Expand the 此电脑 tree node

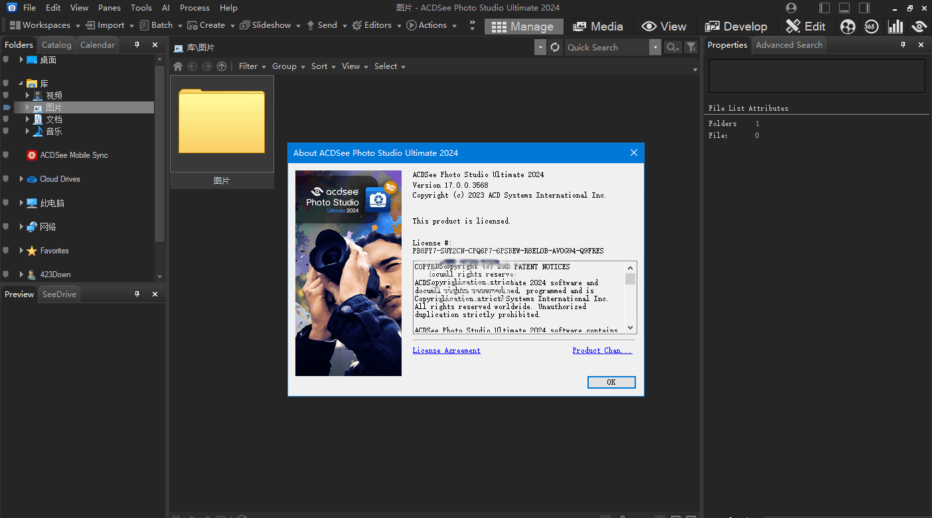(21, 203)
